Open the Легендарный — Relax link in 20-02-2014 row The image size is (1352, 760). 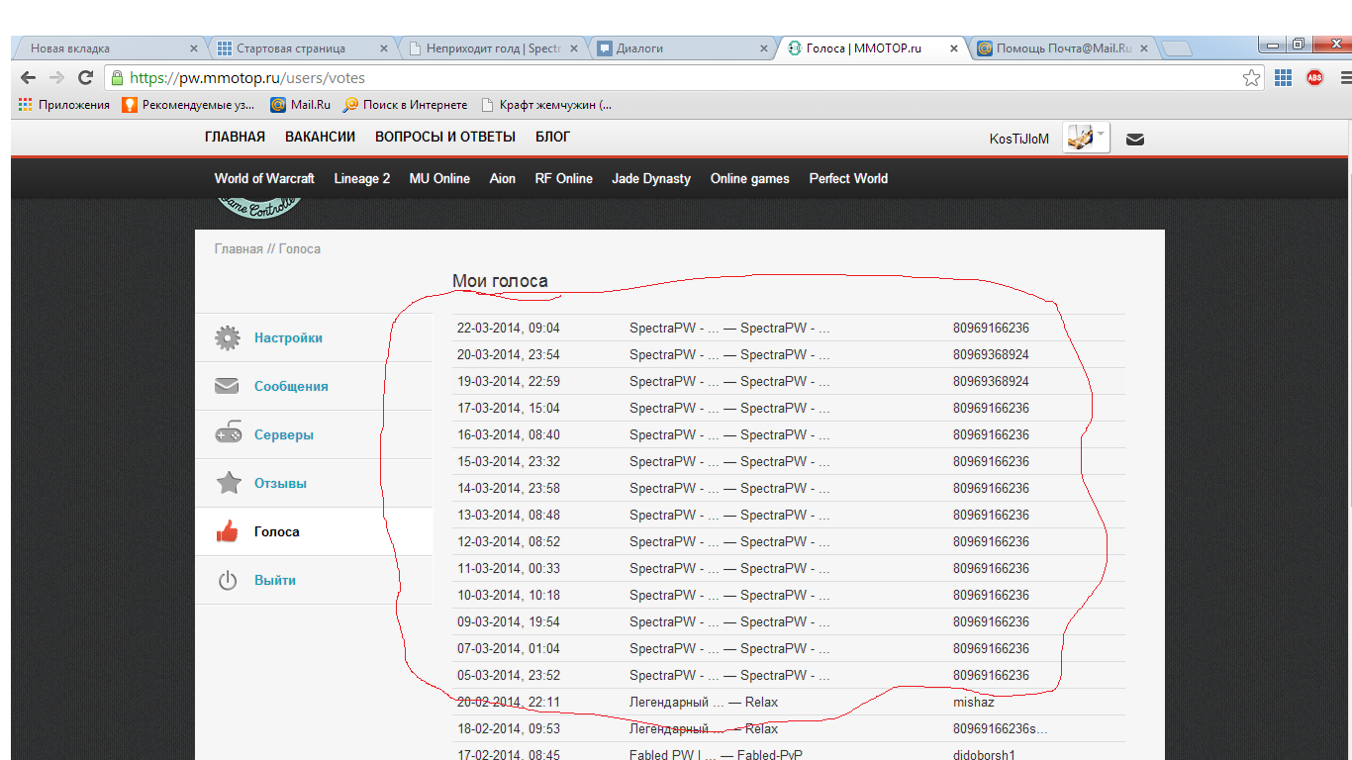coord(704,703)
